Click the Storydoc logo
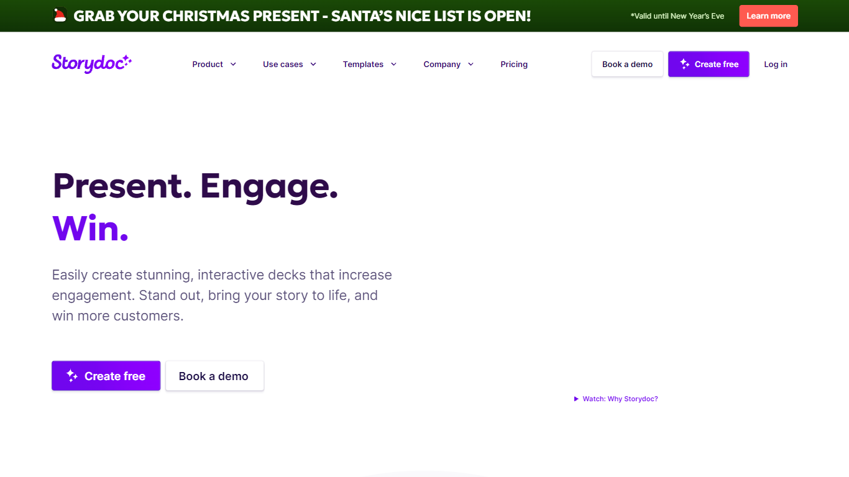 (91, 63)
